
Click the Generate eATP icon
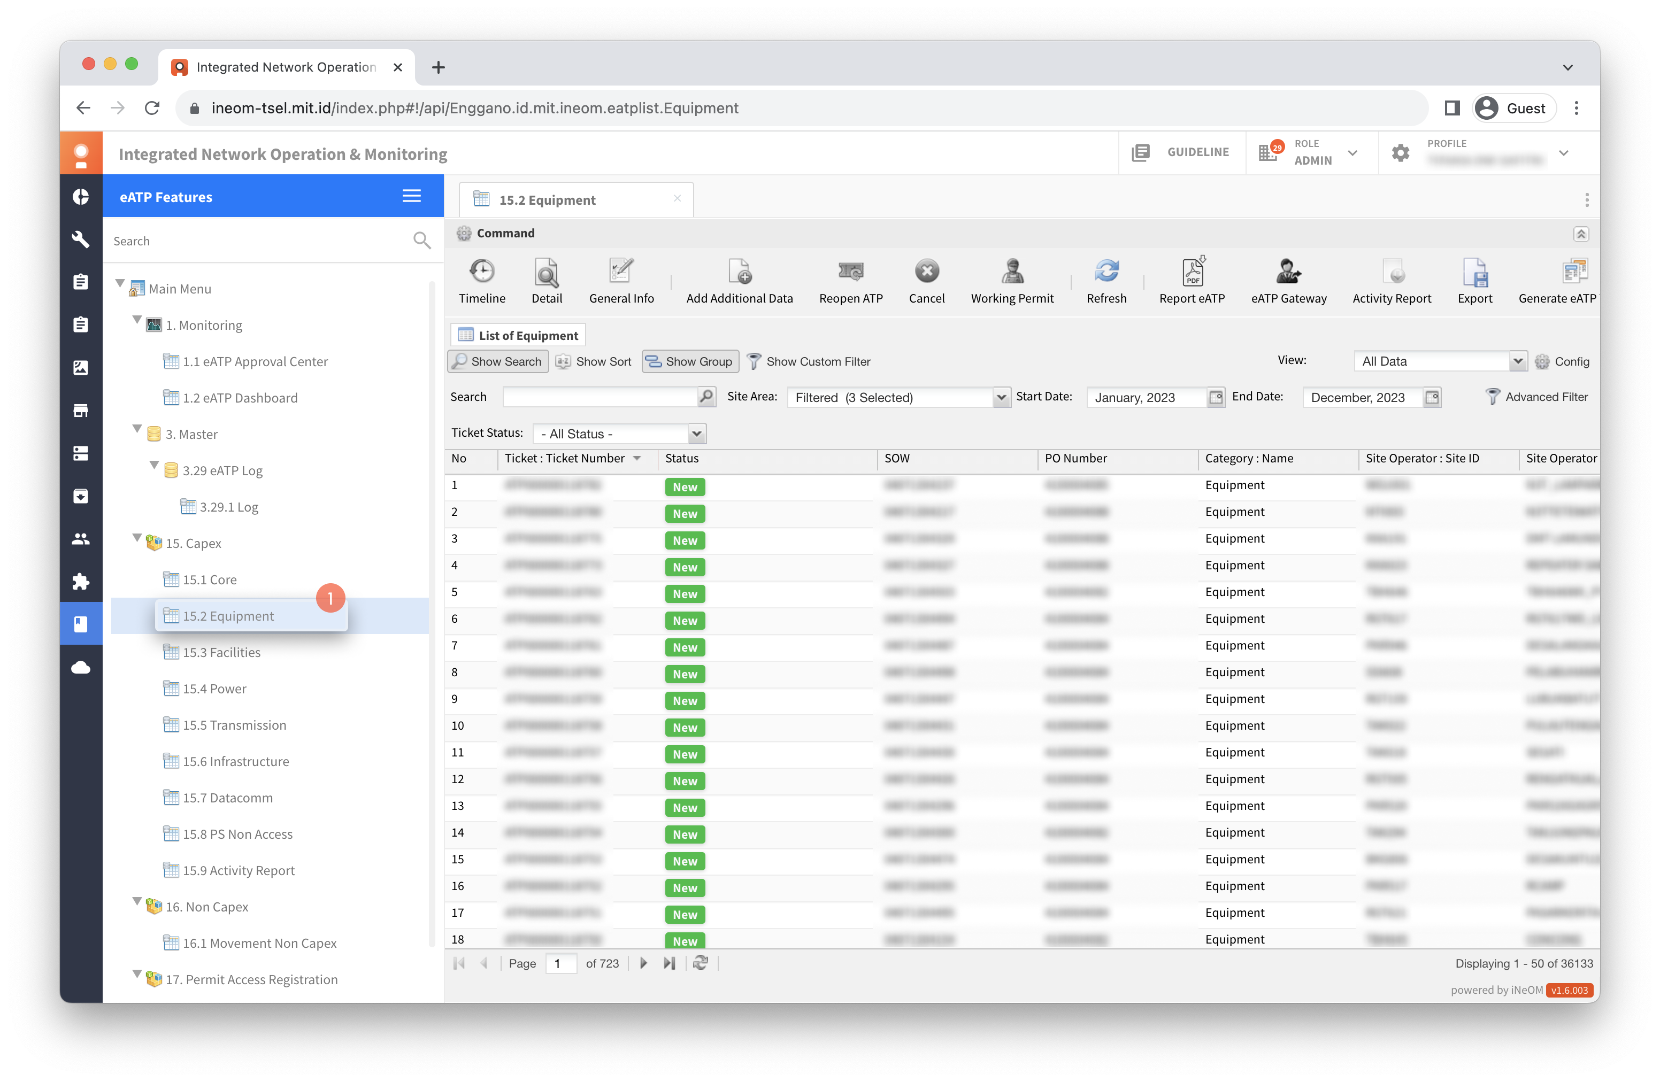coord(1574,270)
